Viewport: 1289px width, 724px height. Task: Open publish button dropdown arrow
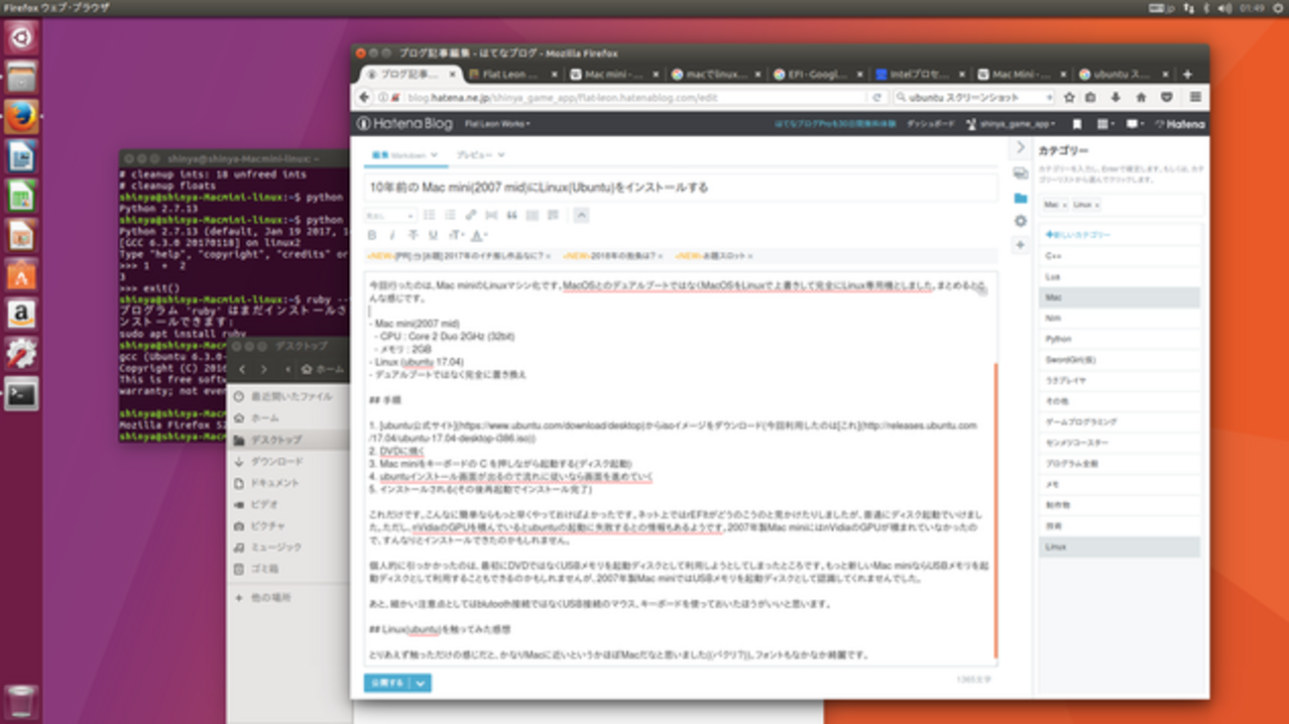click(421, 682)
